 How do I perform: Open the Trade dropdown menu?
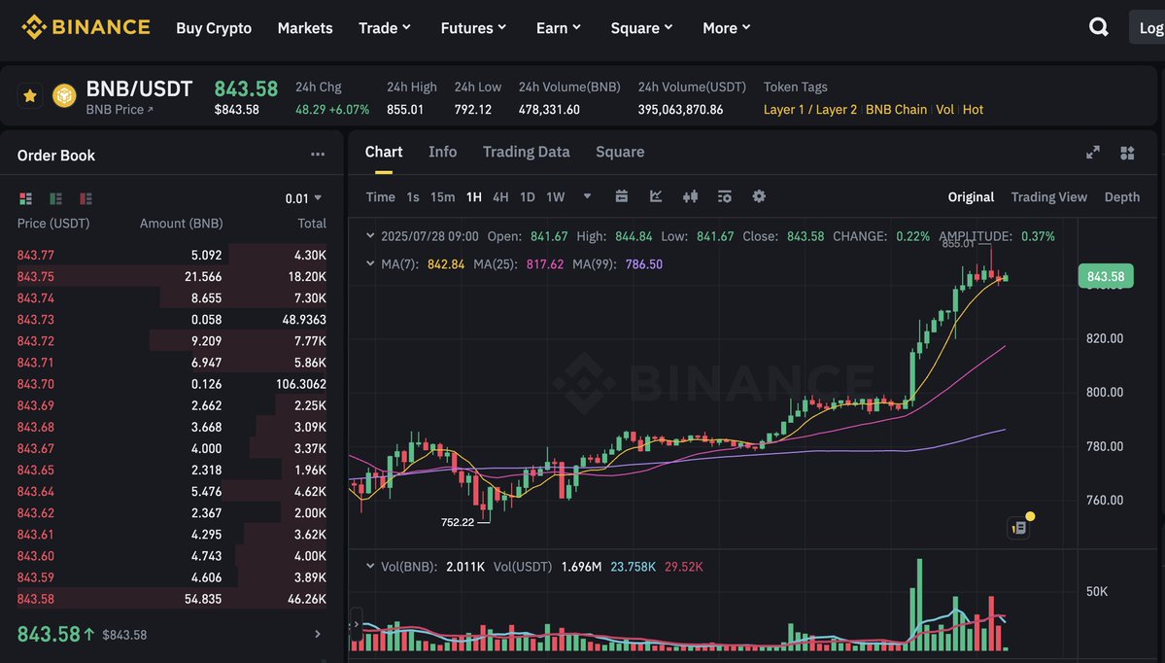384,27
